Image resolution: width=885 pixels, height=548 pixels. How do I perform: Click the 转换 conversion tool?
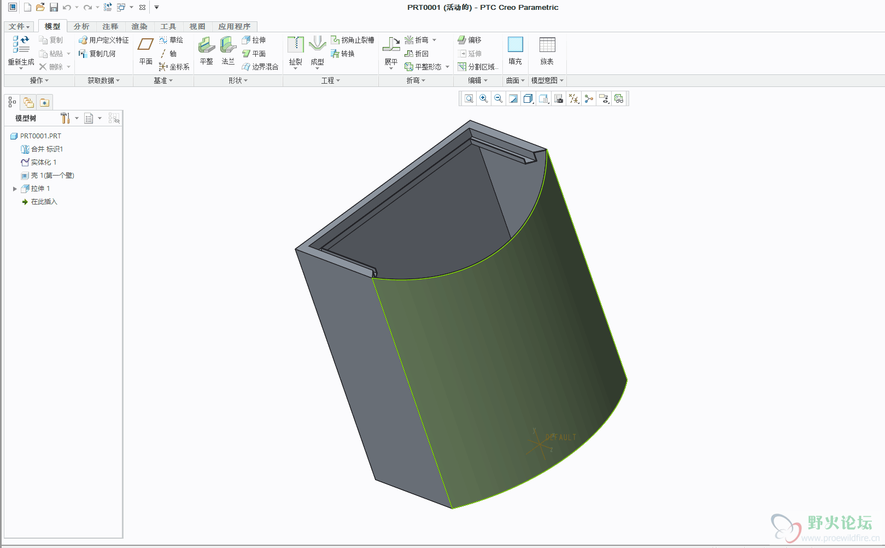(x=343, y=54)
